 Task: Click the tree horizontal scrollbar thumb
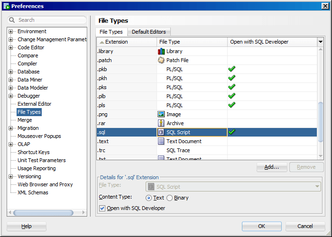(x=43, y=212)
